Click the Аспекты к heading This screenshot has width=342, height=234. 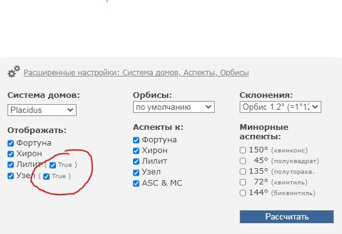(x=158, y=127)
